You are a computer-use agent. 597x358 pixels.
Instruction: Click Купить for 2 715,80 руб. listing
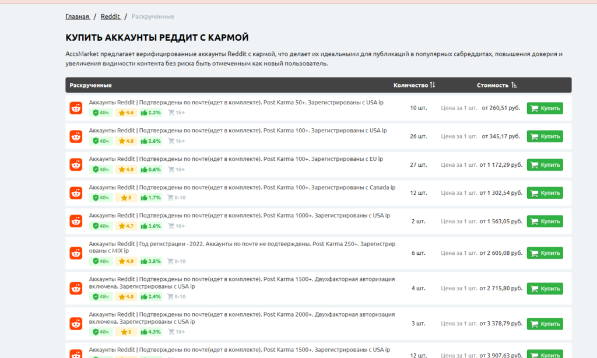point(545,288)
